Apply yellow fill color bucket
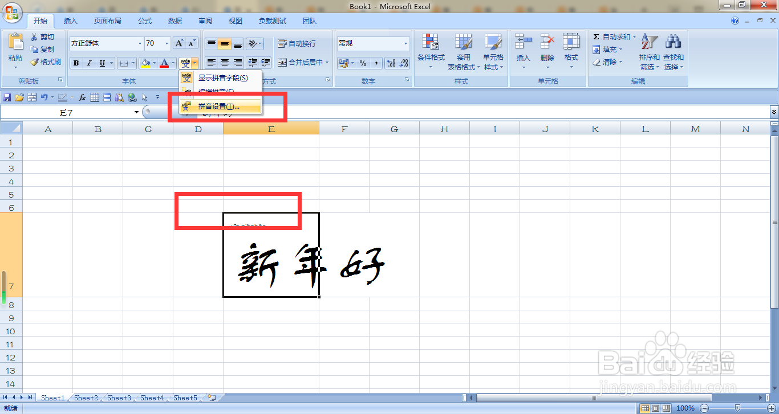 click(145, 63)
